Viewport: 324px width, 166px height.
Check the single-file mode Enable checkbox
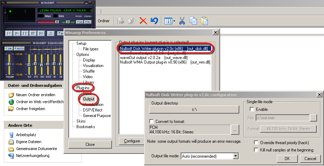tap(252, 109)
